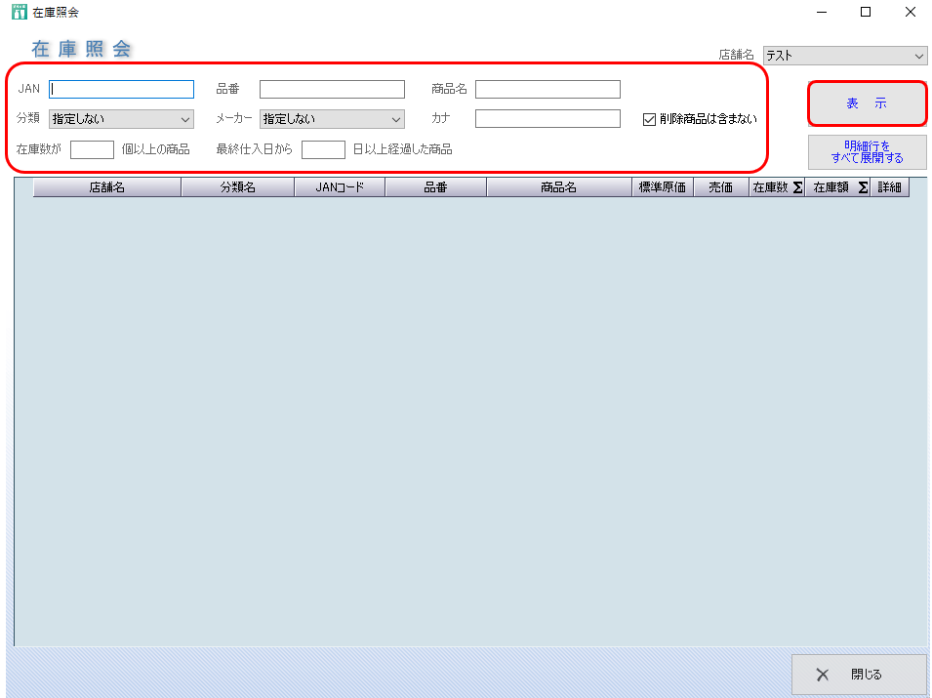Viewport: 932px width, 698px height.
Task: Click the app icon in title bar
Action: [18, 13]
